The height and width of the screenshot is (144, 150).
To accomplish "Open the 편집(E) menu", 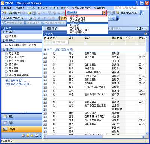I will click(x=19, y=8).
